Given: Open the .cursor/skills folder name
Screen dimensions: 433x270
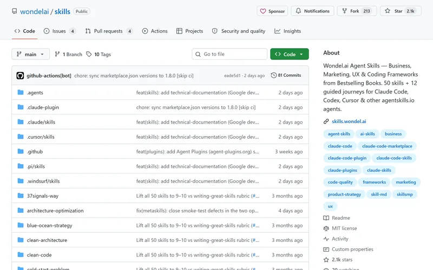Looking at the screenshot, I should click(x=41, y=137).
